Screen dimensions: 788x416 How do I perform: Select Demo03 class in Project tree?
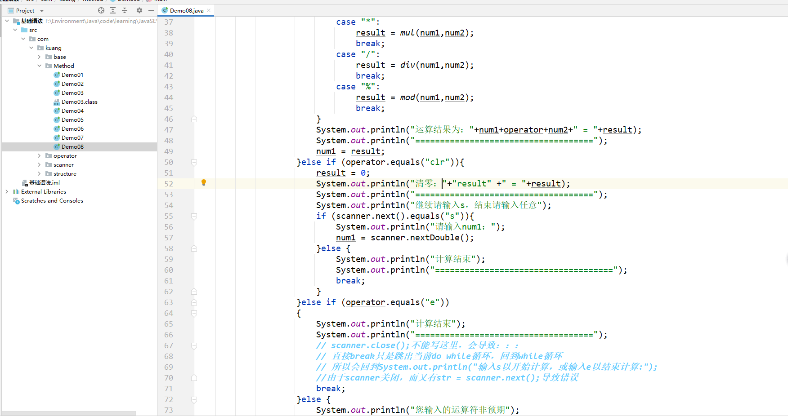click(x=72, y=93)
